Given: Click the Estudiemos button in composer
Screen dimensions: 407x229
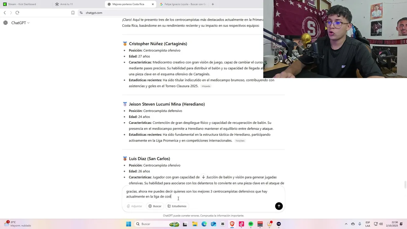Looking at the screenshot, I should coord(177,206).
